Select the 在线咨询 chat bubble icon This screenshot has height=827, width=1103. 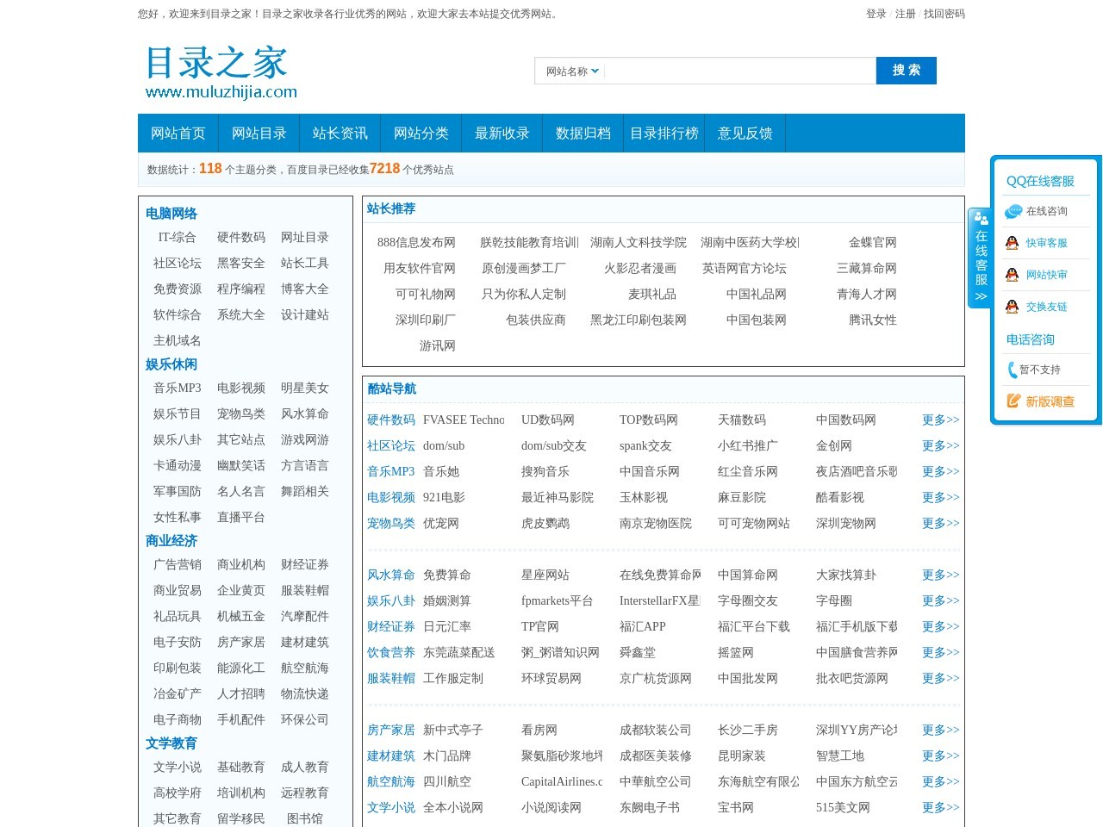(1012, 211)
